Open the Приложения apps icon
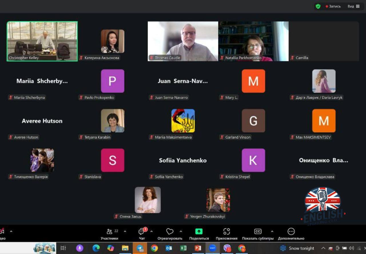Viewport: 366px width, 254px height. tap(226, 231)
